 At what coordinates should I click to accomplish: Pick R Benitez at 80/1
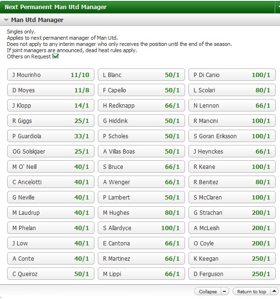coord(232,182)
